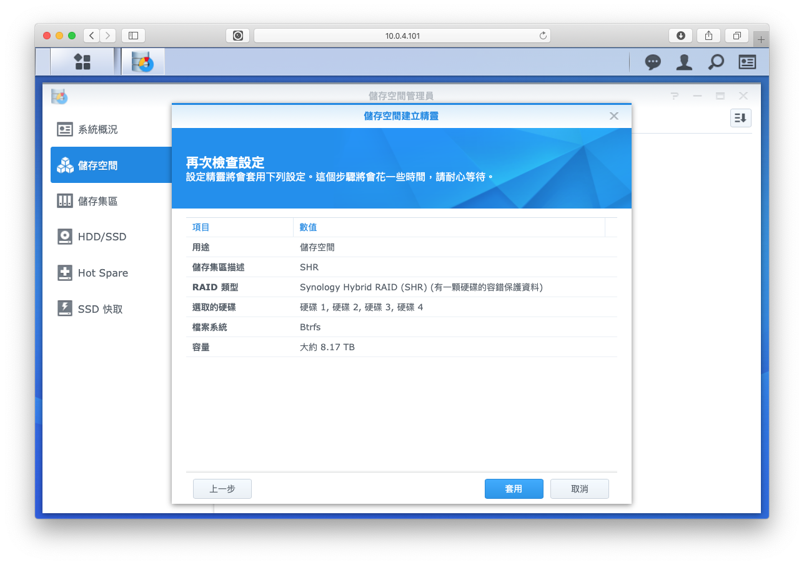This screenshot has width=804, height=565.
Task: Click the 儲存集區描述 row label
Action: click(219, 267)
